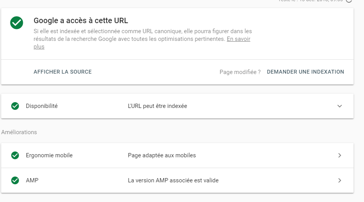Viewport: 364px width, 202px height.
Task: Click the green checkmark next to Disponibilité
Action: tap(15, 106)
